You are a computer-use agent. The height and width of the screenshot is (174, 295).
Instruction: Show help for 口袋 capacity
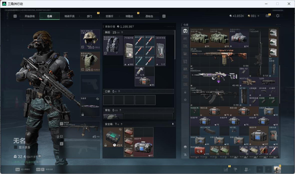coord(119,91)
